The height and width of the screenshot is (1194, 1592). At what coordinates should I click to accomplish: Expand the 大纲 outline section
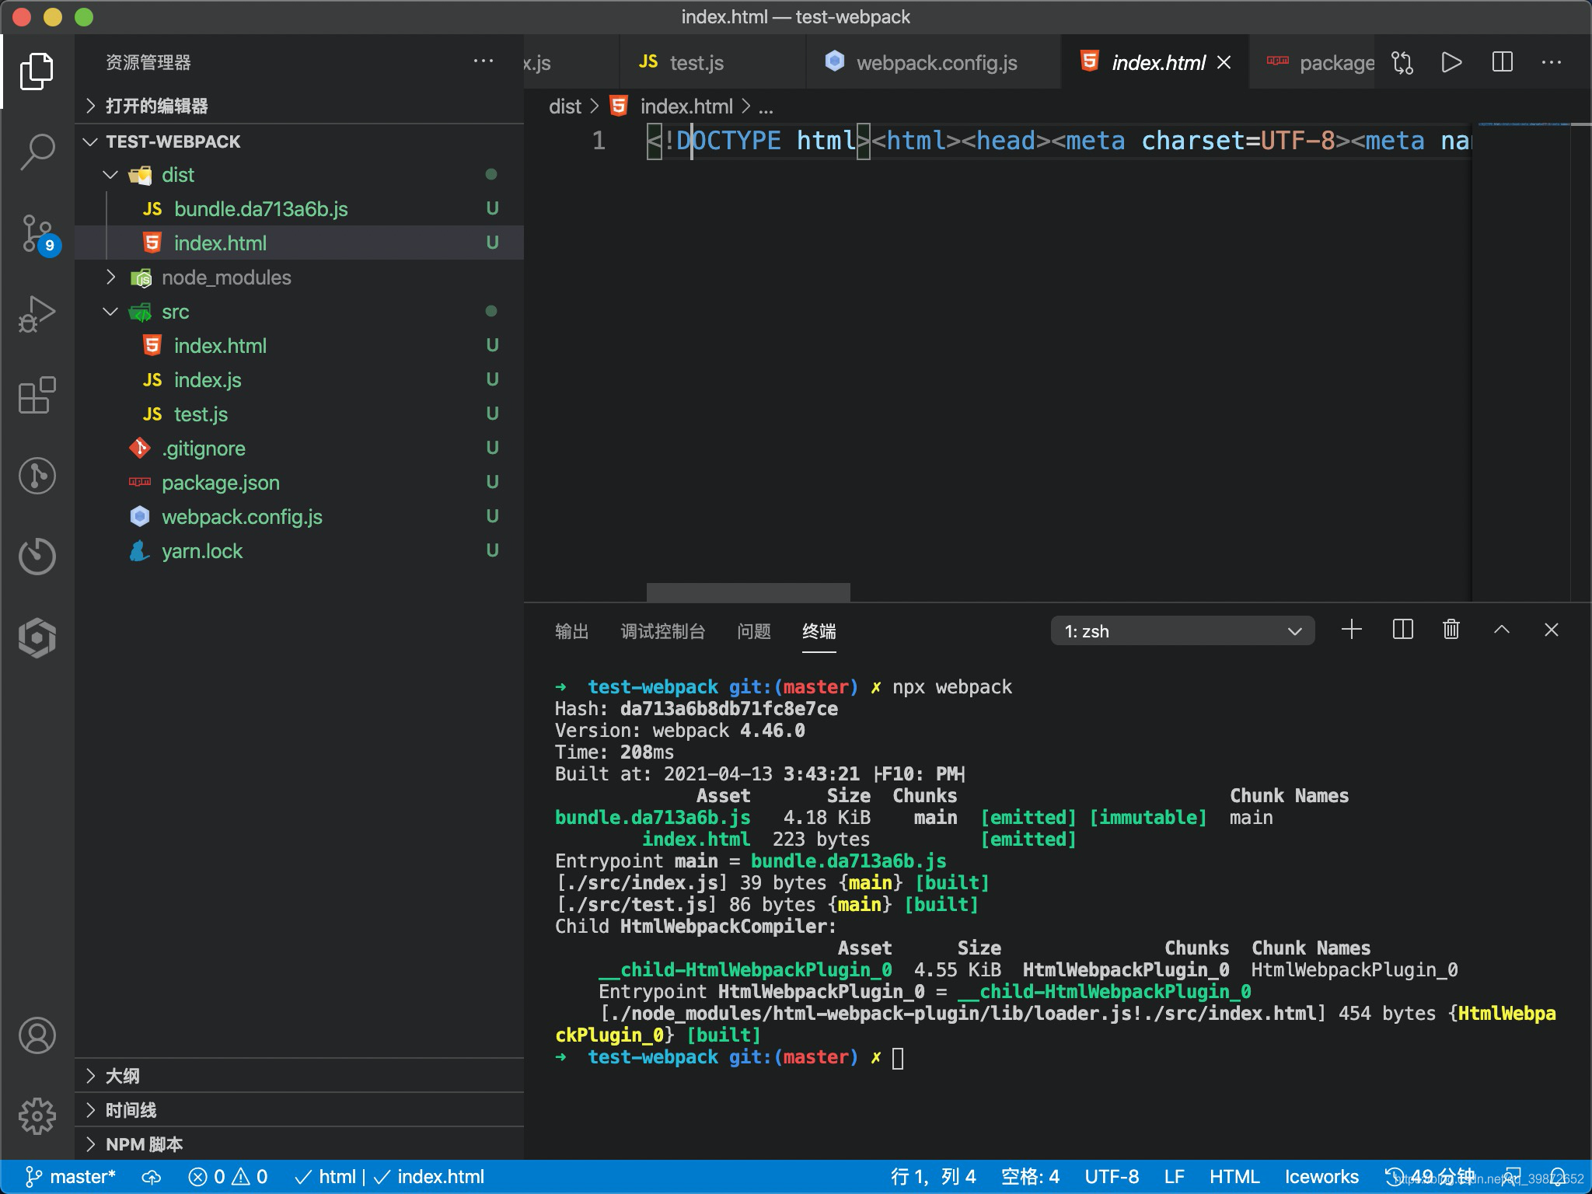click(299, 1076)
